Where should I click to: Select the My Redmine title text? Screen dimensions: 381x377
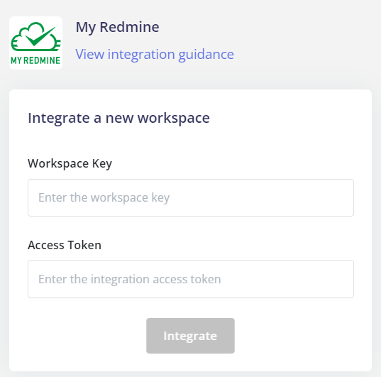(x=117, y=27)
